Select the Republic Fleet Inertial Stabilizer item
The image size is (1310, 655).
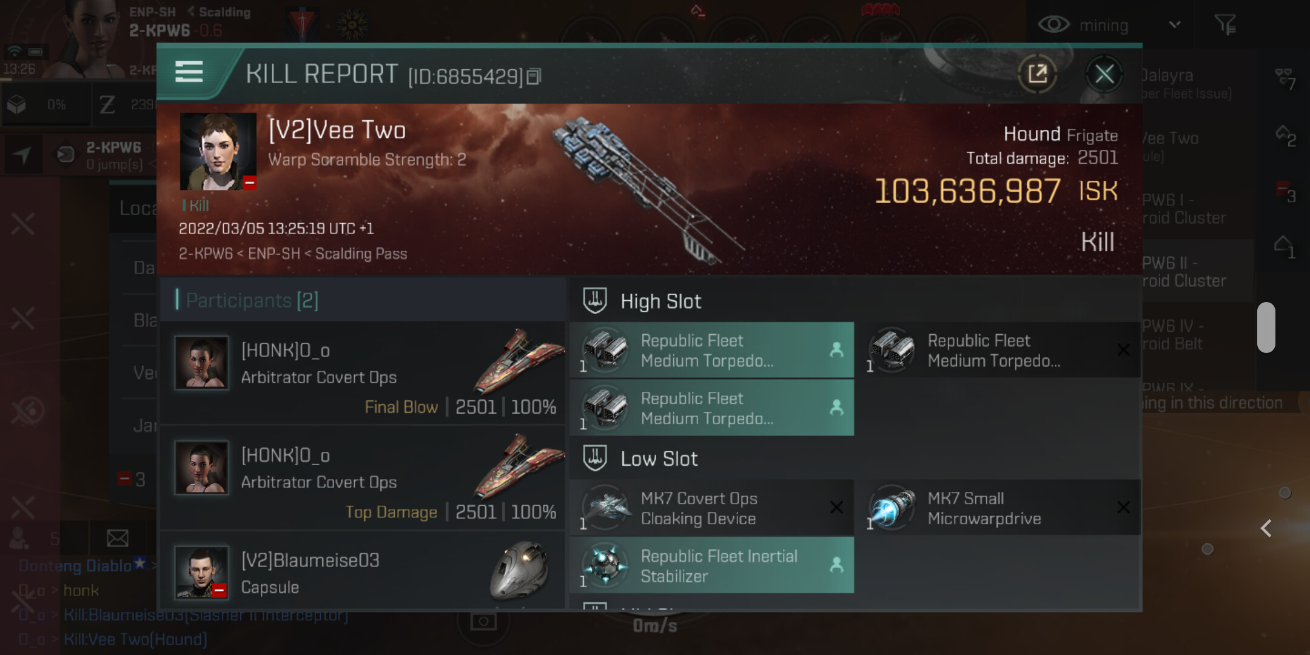point(712,565)
